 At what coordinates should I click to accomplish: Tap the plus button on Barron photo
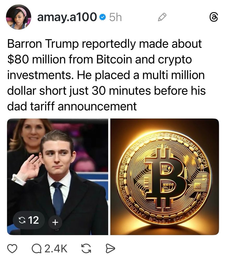point(55,222)
